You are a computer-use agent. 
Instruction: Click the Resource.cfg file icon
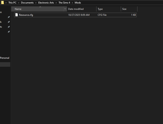point(17,15)
